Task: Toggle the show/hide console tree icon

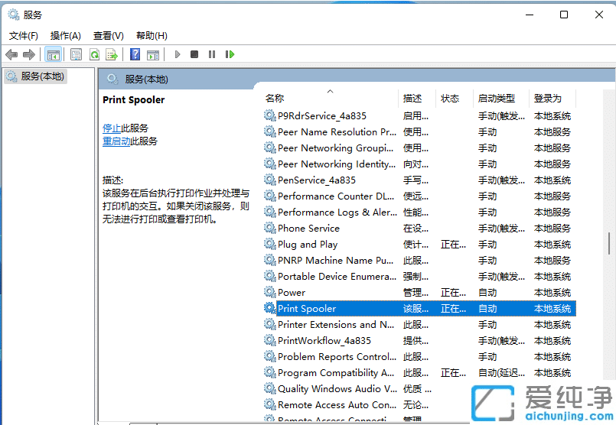Action: (x=53, y=54)
